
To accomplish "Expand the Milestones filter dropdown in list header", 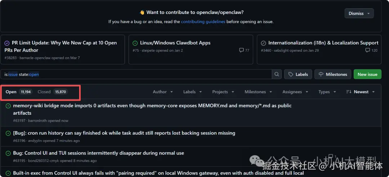I will tap(258, 92).
